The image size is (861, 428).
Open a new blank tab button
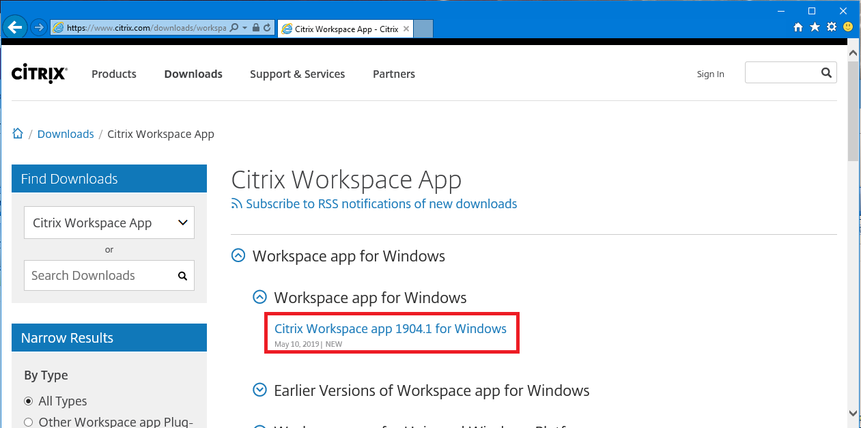click(423, 29)
